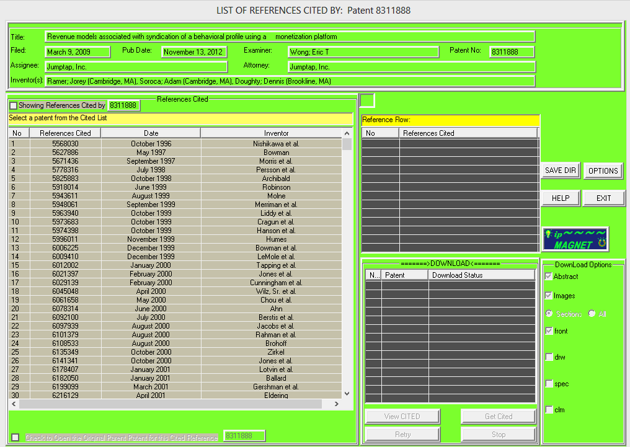This screenshot has width=630, height=447.
Task: Click the Download Status column header
Action: 482,275
